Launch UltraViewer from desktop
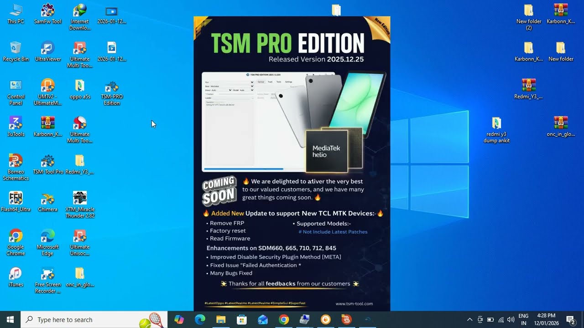The image size is (584, 328). pyautogui.click(x=47, y=51)
